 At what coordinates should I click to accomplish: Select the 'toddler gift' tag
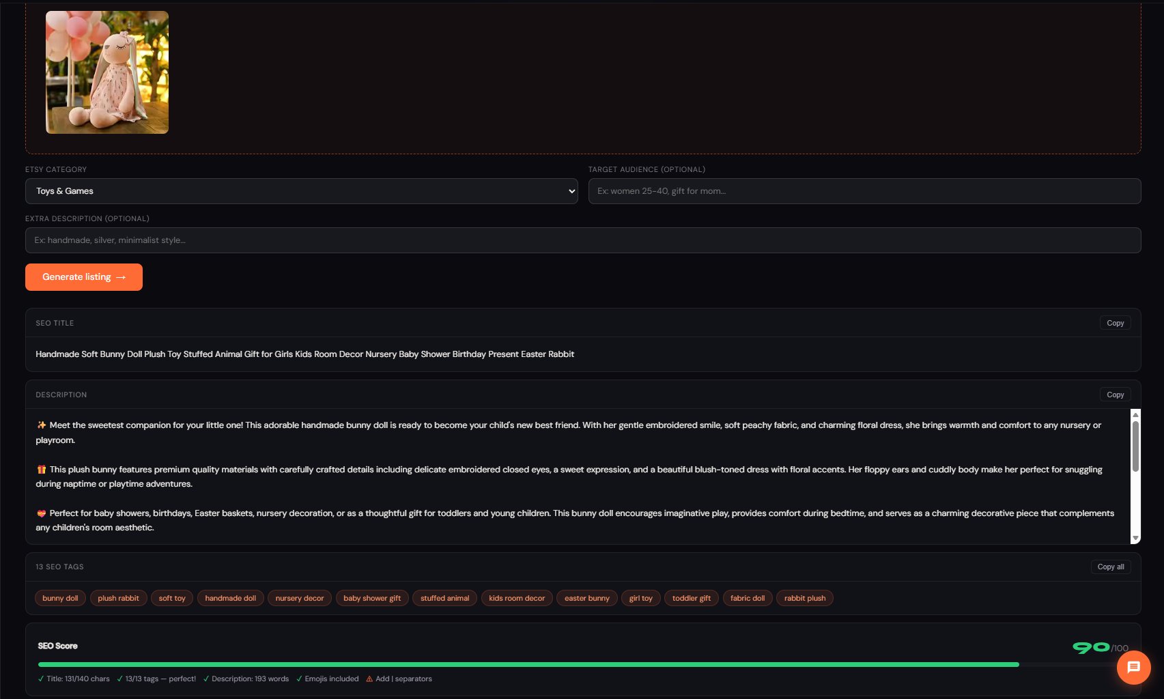click(692, 598)
